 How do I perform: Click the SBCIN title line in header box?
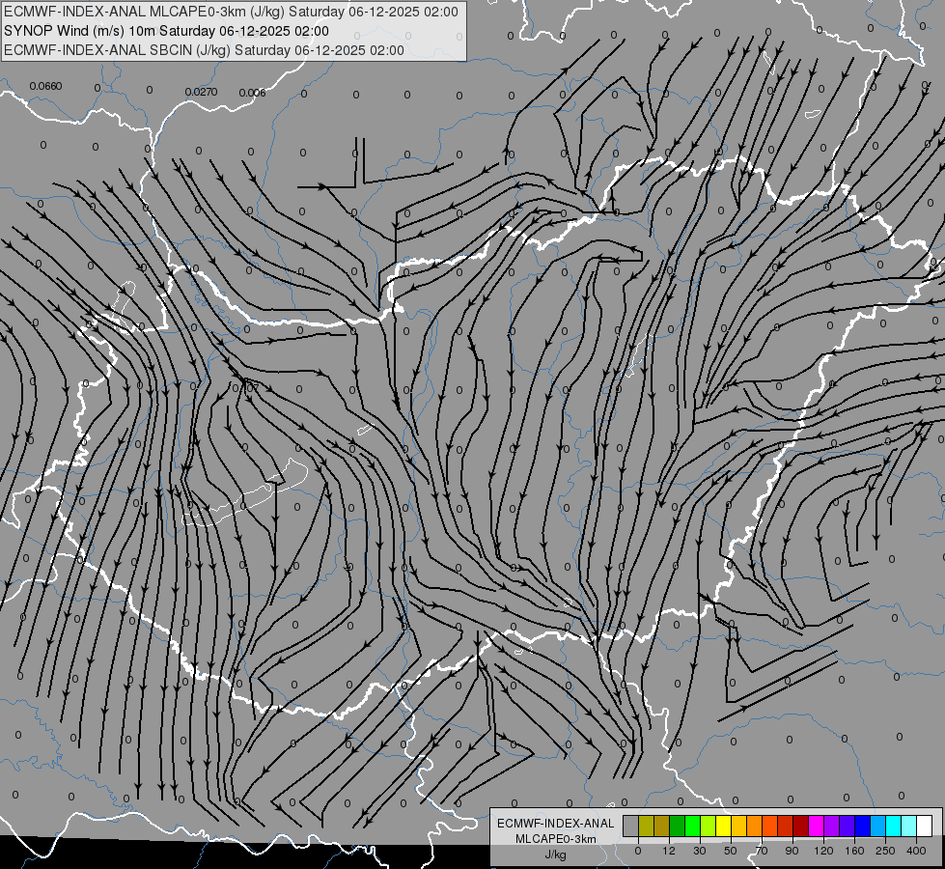click(204, 50)
